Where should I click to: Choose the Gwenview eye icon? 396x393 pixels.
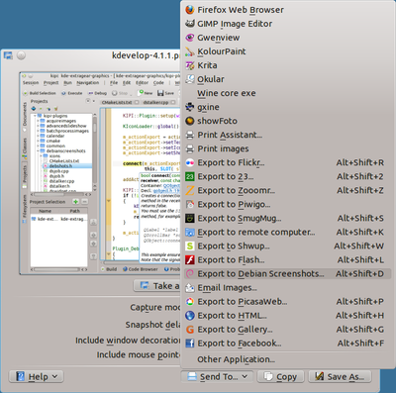[x=189, y=38]
